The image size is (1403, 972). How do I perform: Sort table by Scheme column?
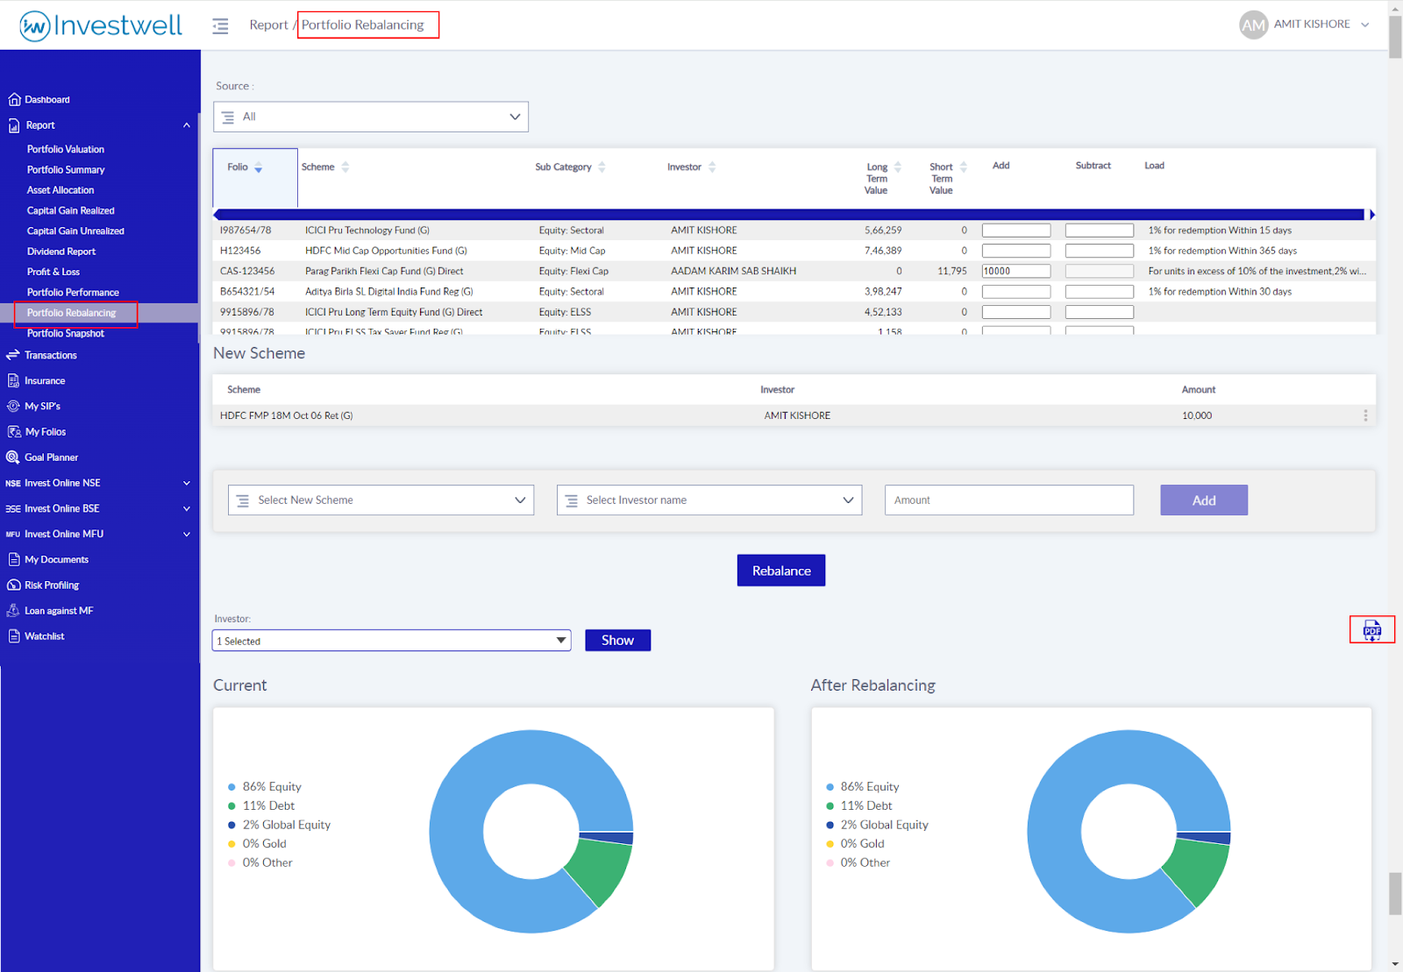point(345,167)
